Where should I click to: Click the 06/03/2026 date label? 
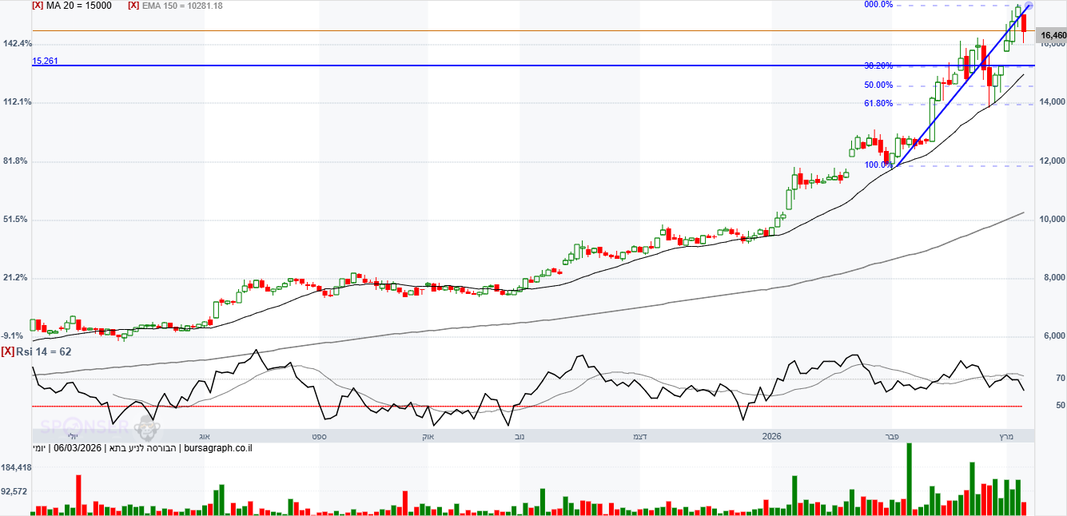(x=78, y=448)
